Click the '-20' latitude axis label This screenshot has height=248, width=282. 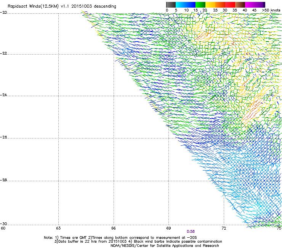[3, 13]
